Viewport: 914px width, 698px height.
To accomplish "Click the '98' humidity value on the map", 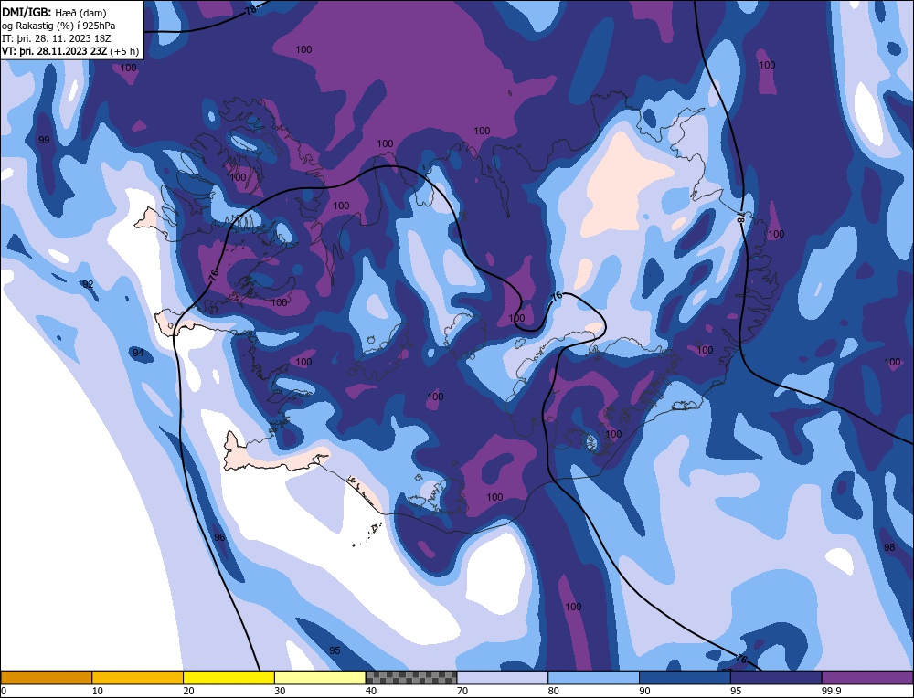I will [889, 547].
